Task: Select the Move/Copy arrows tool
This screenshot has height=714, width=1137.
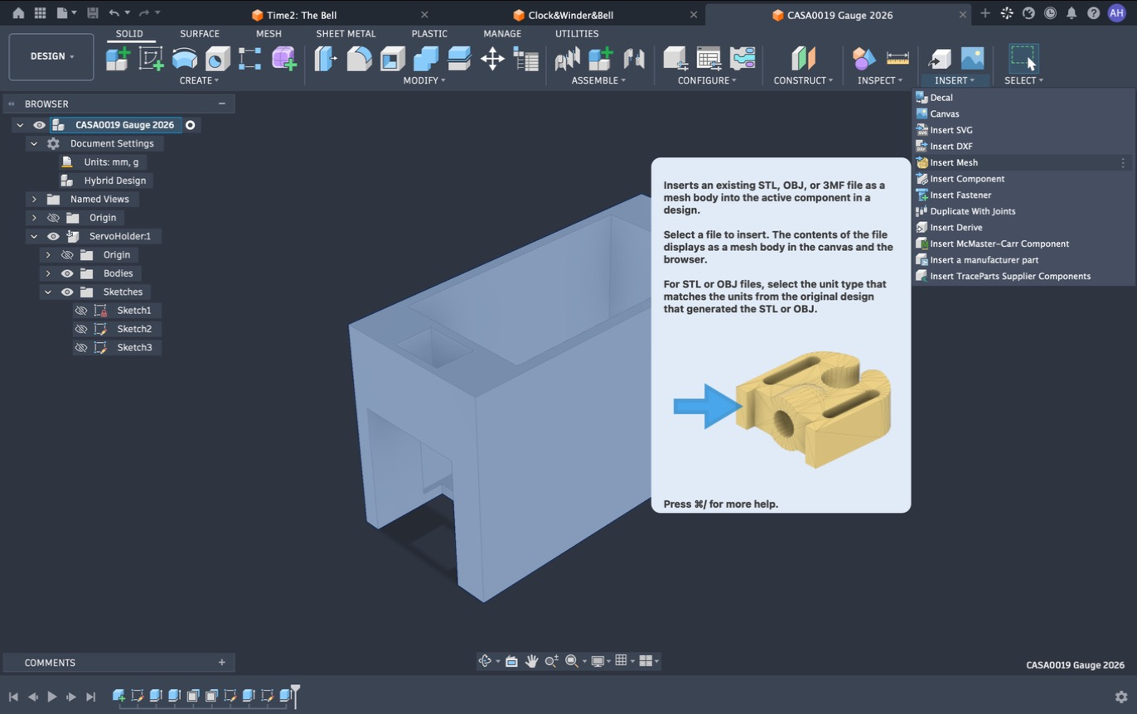Action: tap(492, 58)
